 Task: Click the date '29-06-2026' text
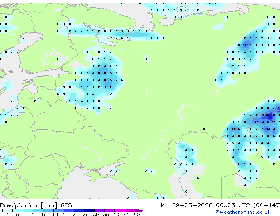192,205
